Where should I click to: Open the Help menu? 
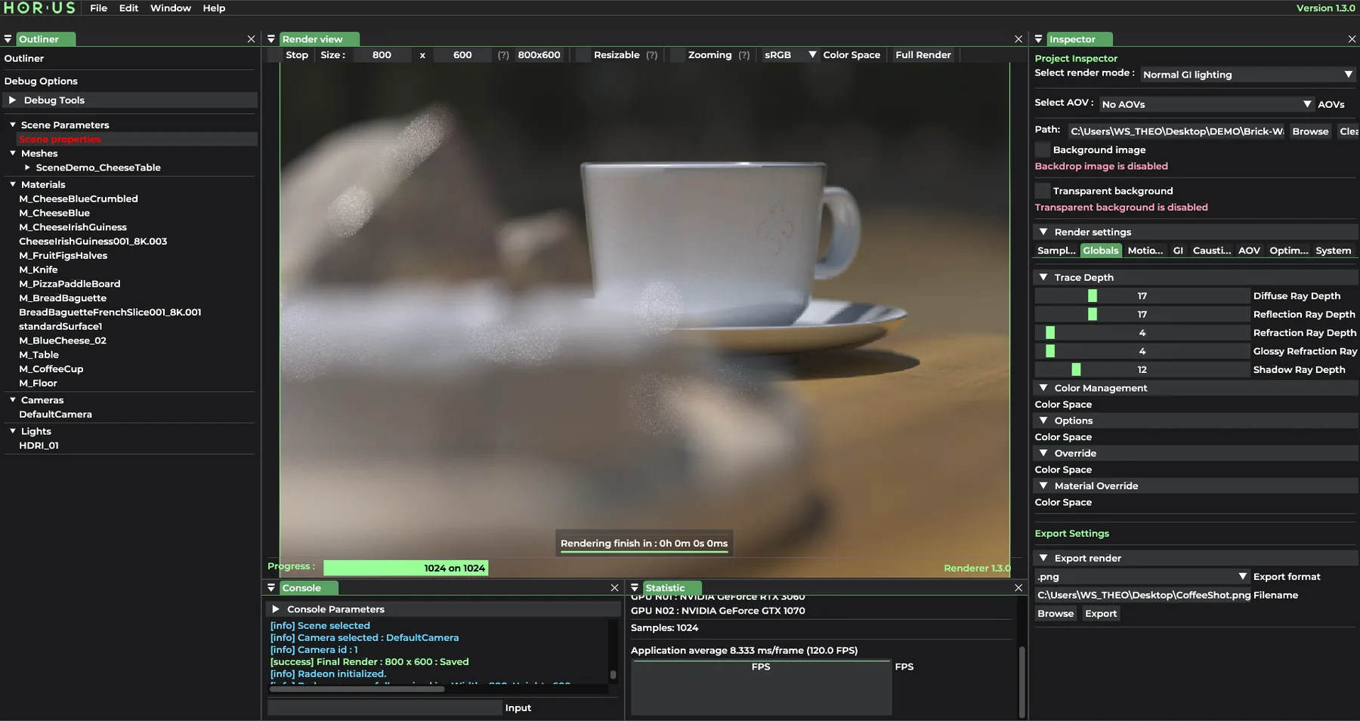pyautogui.click(x=214, y=8)
